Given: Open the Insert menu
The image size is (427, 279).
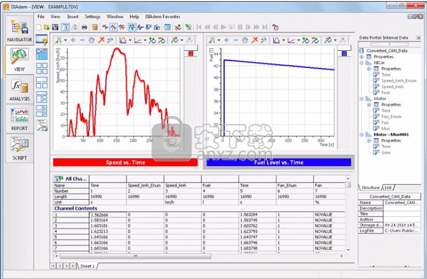Looking at the screenshot, I should 73,17.
